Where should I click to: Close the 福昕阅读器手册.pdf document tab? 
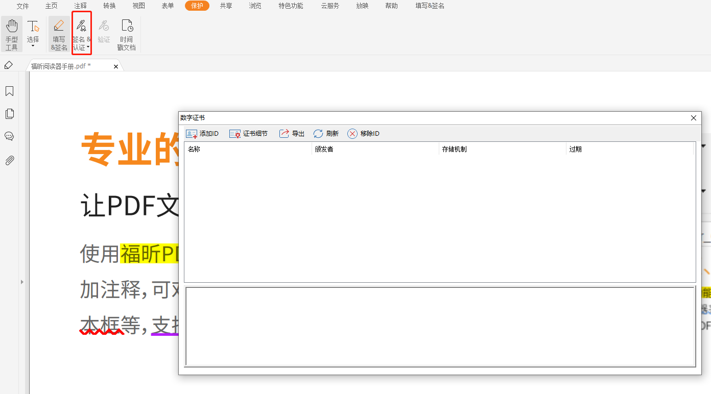(x=116, y=66)
